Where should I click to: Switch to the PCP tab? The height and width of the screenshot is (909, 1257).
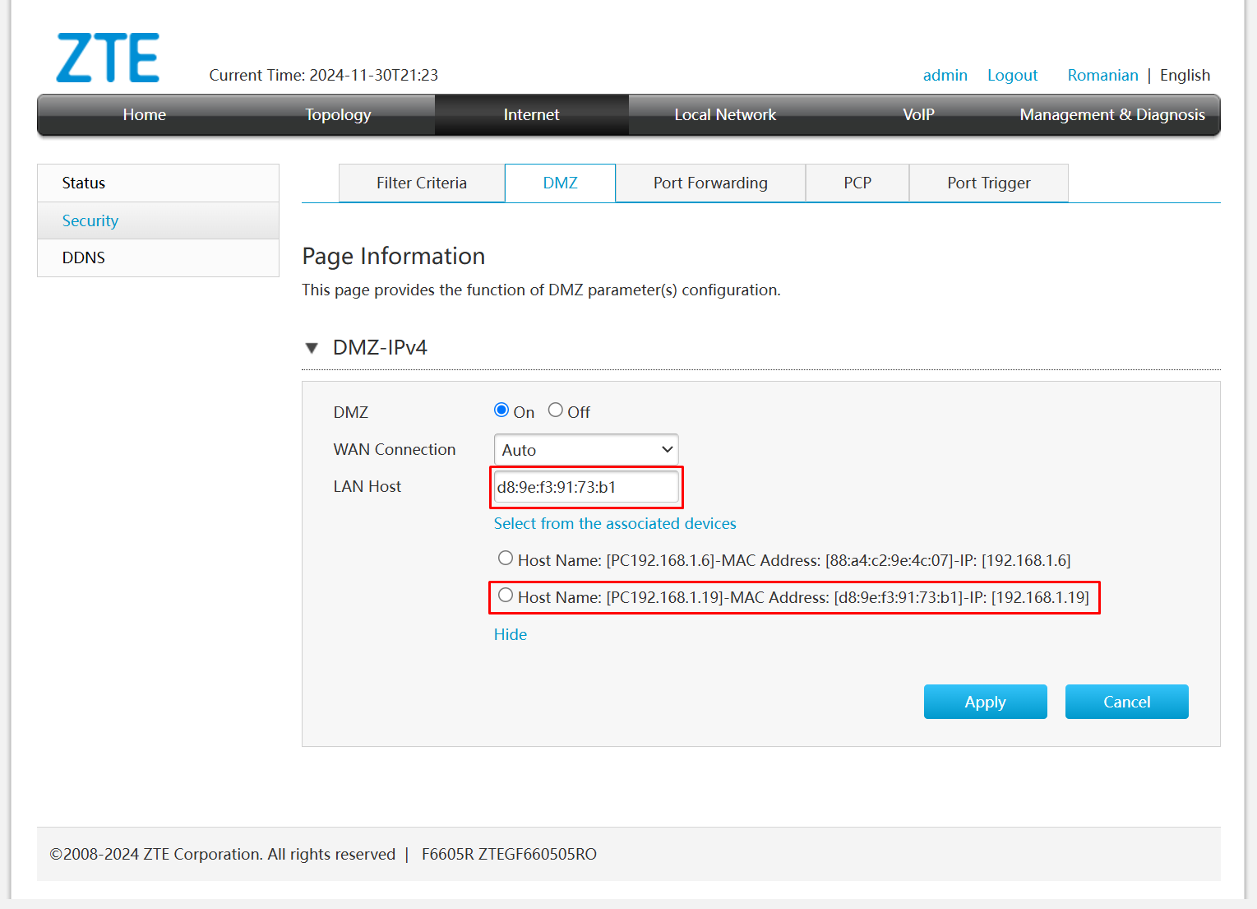[857, 183]
